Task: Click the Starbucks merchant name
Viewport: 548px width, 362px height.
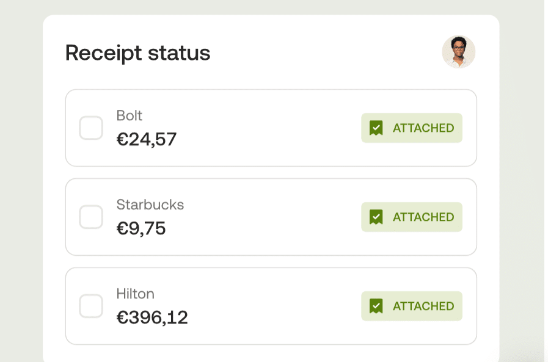Action: (x=150, y=205)
